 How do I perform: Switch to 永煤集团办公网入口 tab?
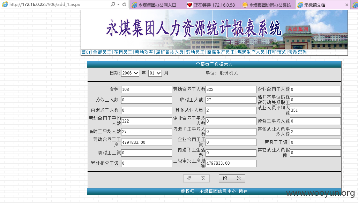point(157,5)
